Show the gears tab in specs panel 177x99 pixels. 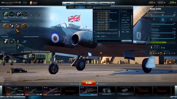pos(171,20)
